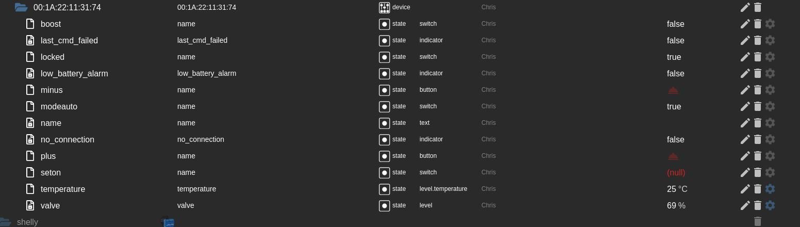Edit the device 00:1A:22:11:31:74 with pencil

(745, 7)
